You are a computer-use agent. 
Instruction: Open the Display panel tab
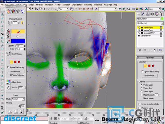tap(157, 14)
